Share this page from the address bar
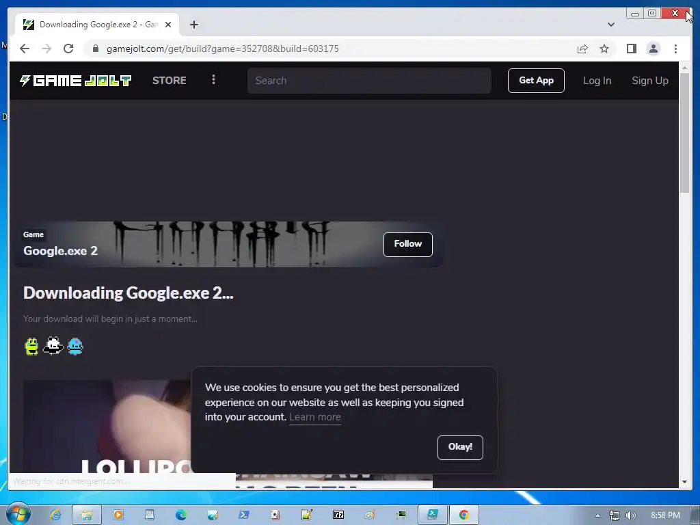Viewport: 700px width, 525px height. pos(582,49)
